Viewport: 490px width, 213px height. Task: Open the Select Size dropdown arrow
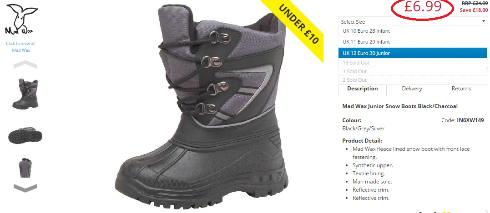tap(484, 21)
